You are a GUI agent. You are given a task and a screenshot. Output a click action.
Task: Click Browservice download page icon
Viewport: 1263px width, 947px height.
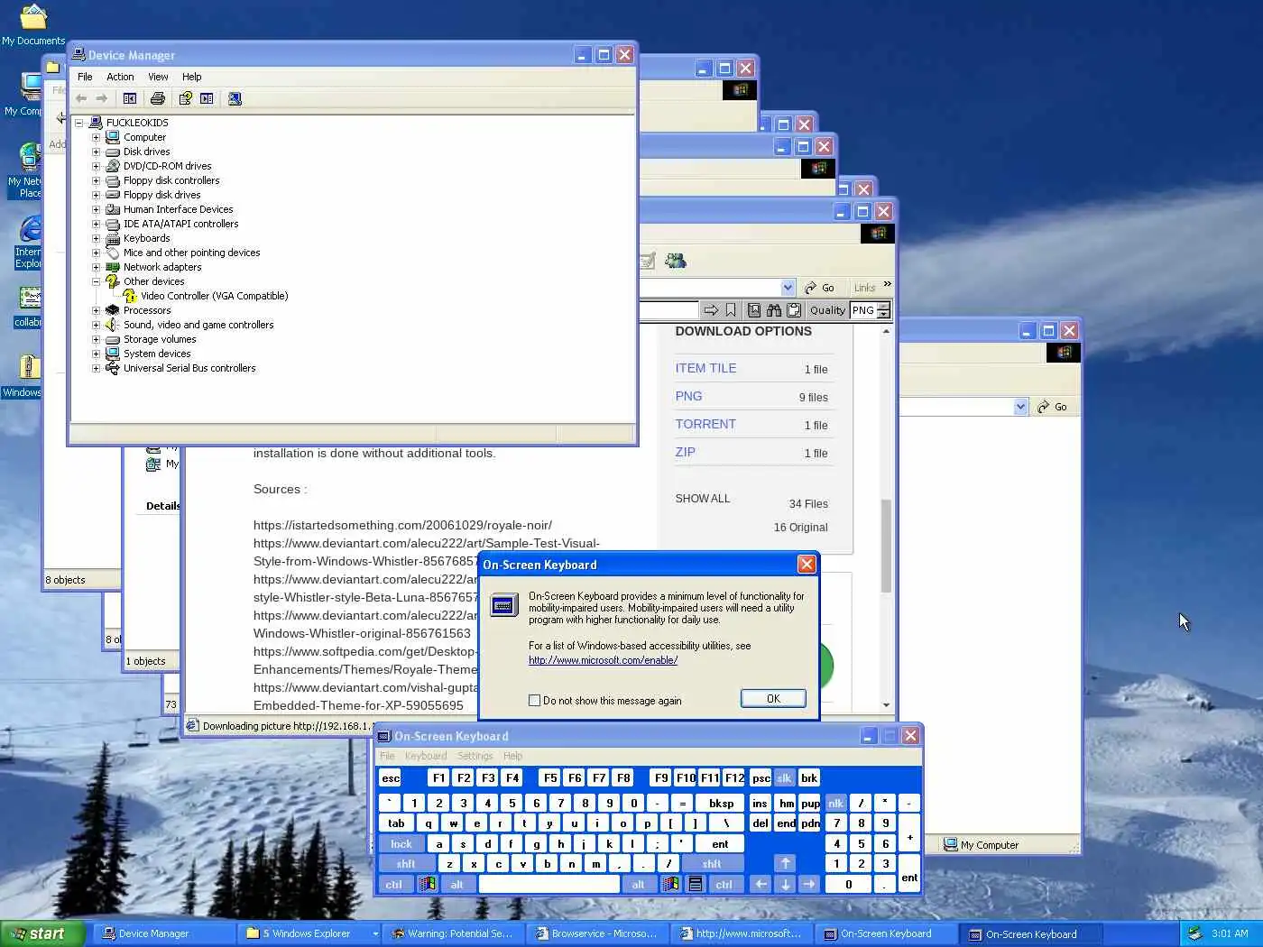(754, 310)
